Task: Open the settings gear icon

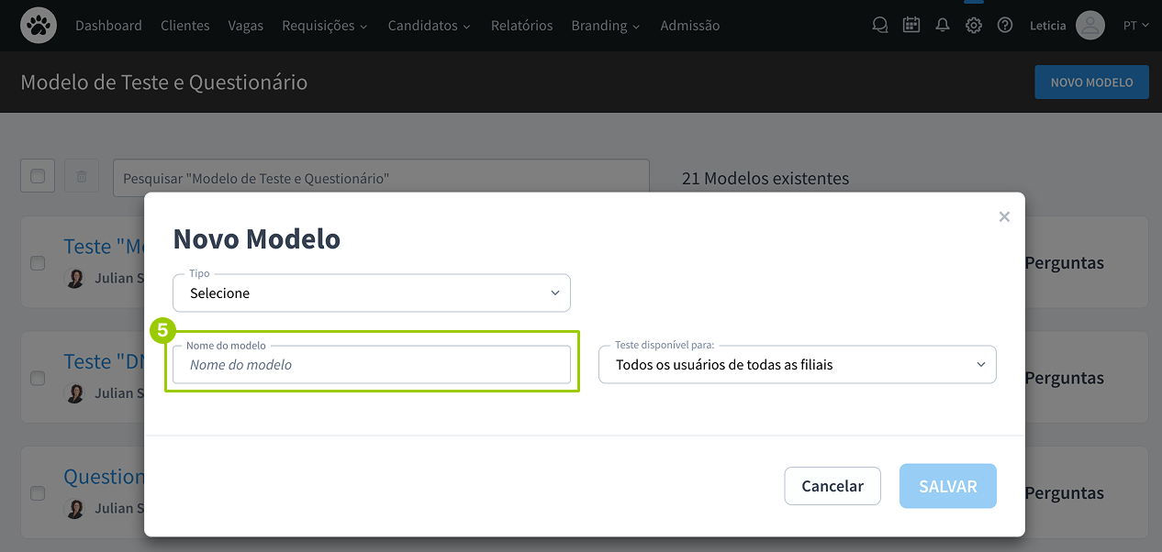Action: (x=973, y=26)
